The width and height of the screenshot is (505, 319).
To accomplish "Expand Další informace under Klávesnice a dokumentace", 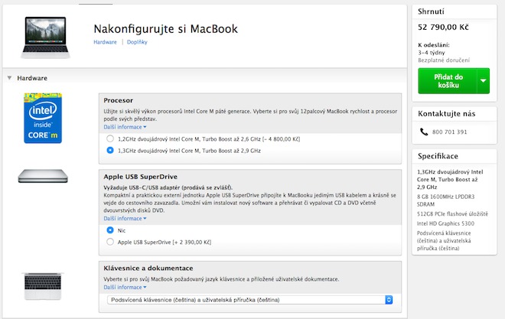I will (x=124, y=287).
